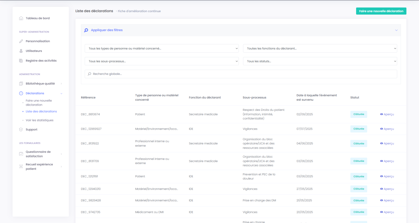
Task: Open the Toutes les fonctions du déclarant dropdown
Action: 320,48
